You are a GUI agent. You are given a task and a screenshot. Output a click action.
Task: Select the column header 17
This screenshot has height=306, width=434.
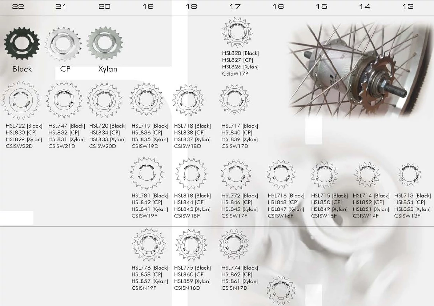pos(235,7)
